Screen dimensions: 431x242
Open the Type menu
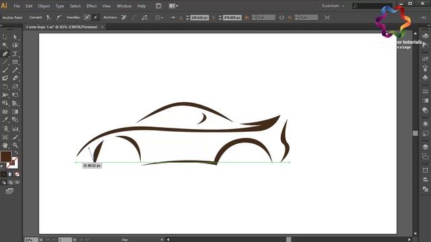coord(60,6)
